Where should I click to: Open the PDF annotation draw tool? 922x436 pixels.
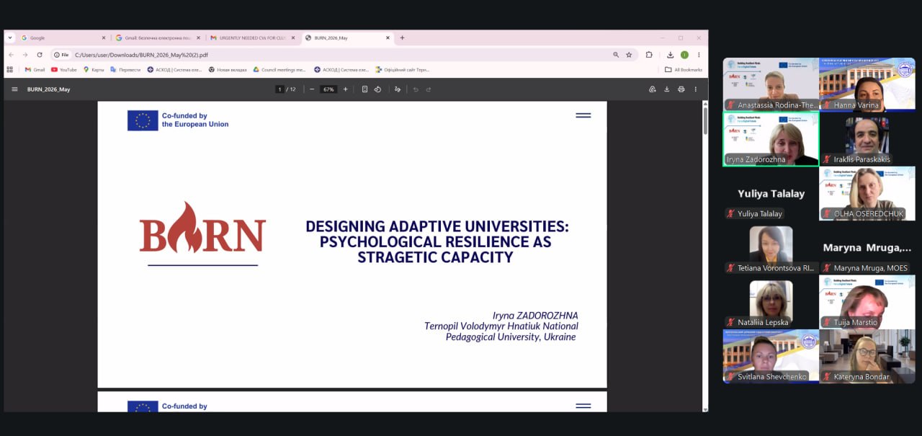pos(397,89)
